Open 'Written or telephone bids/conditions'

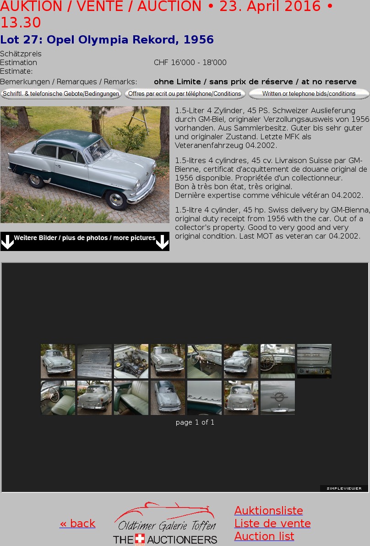pos(309,93)
